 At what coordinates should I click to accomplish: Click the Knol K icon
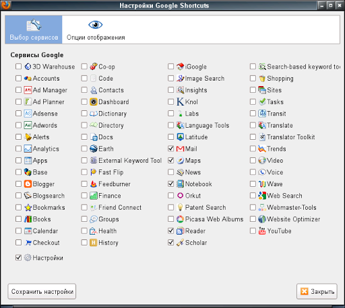click(180, 102)
